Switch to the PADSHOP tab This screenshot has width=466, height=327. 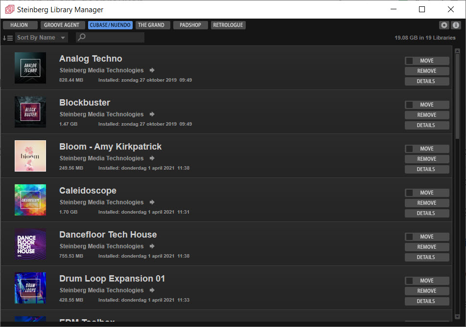pyautogui.click(x=190, y=25)
